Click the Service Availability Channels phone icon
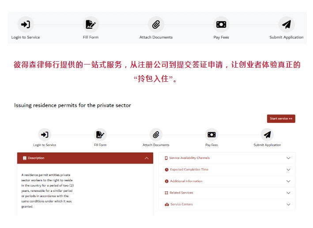The height and width of the screenshot is (228, 313). point(166,158)
